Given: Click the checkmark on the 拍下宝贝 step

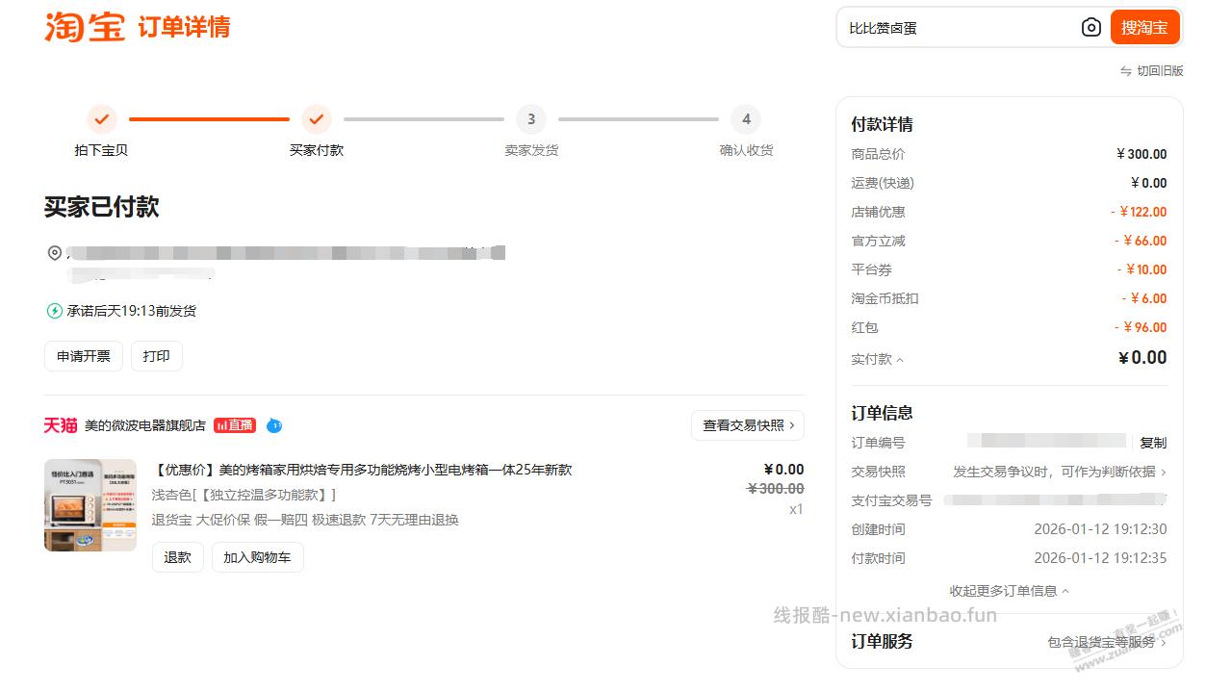Looking at the screenshot, I should pyautogui.click(x=102, y=120).
